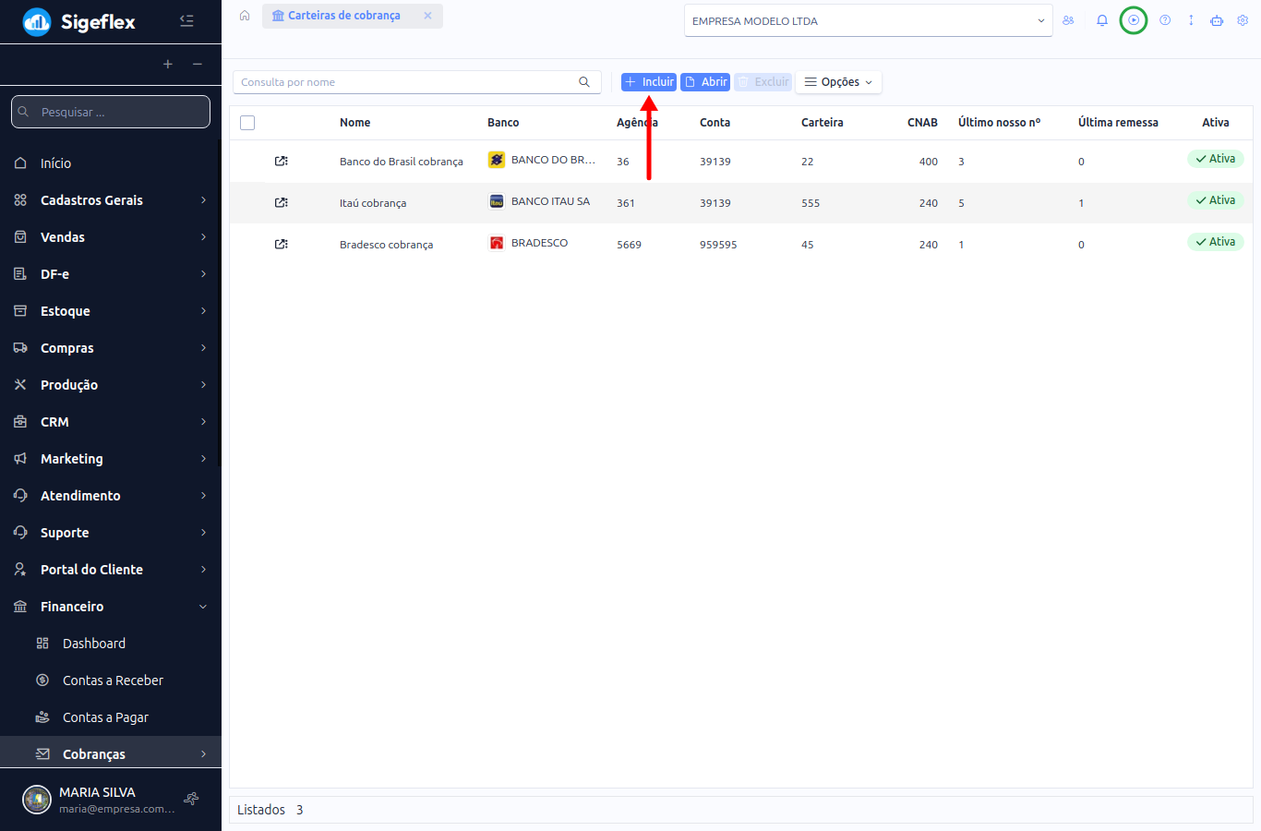Open Financeiro Dashboard in the sidebar
This screenshot has height=831, width=1261.
tap(111, 644)
